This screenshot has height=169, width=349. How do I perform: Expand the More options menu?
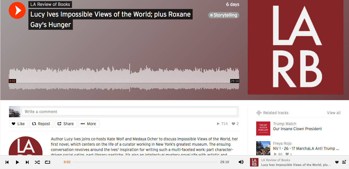tap(89, 124)
